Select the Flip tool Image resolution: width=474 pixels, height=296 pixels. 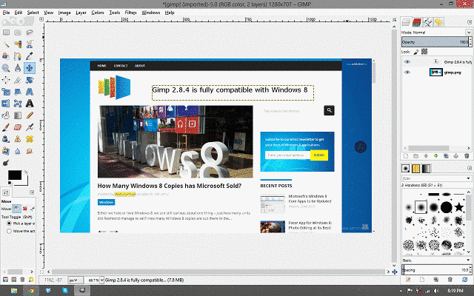click(6, 104)
